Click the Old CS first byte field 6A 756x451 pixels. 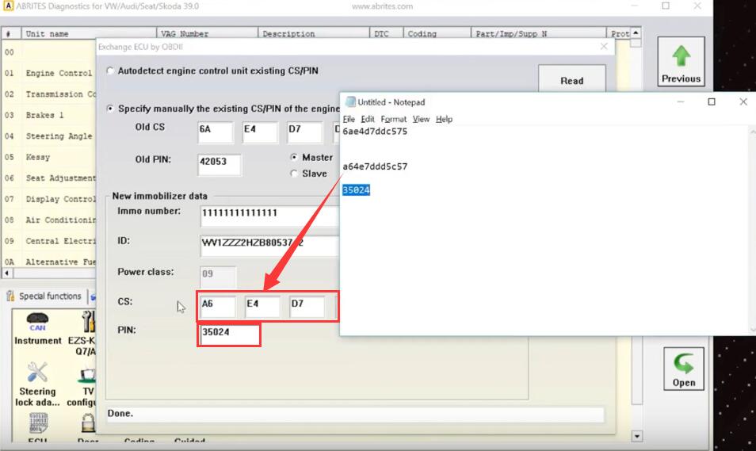click(x=215, y=132)
